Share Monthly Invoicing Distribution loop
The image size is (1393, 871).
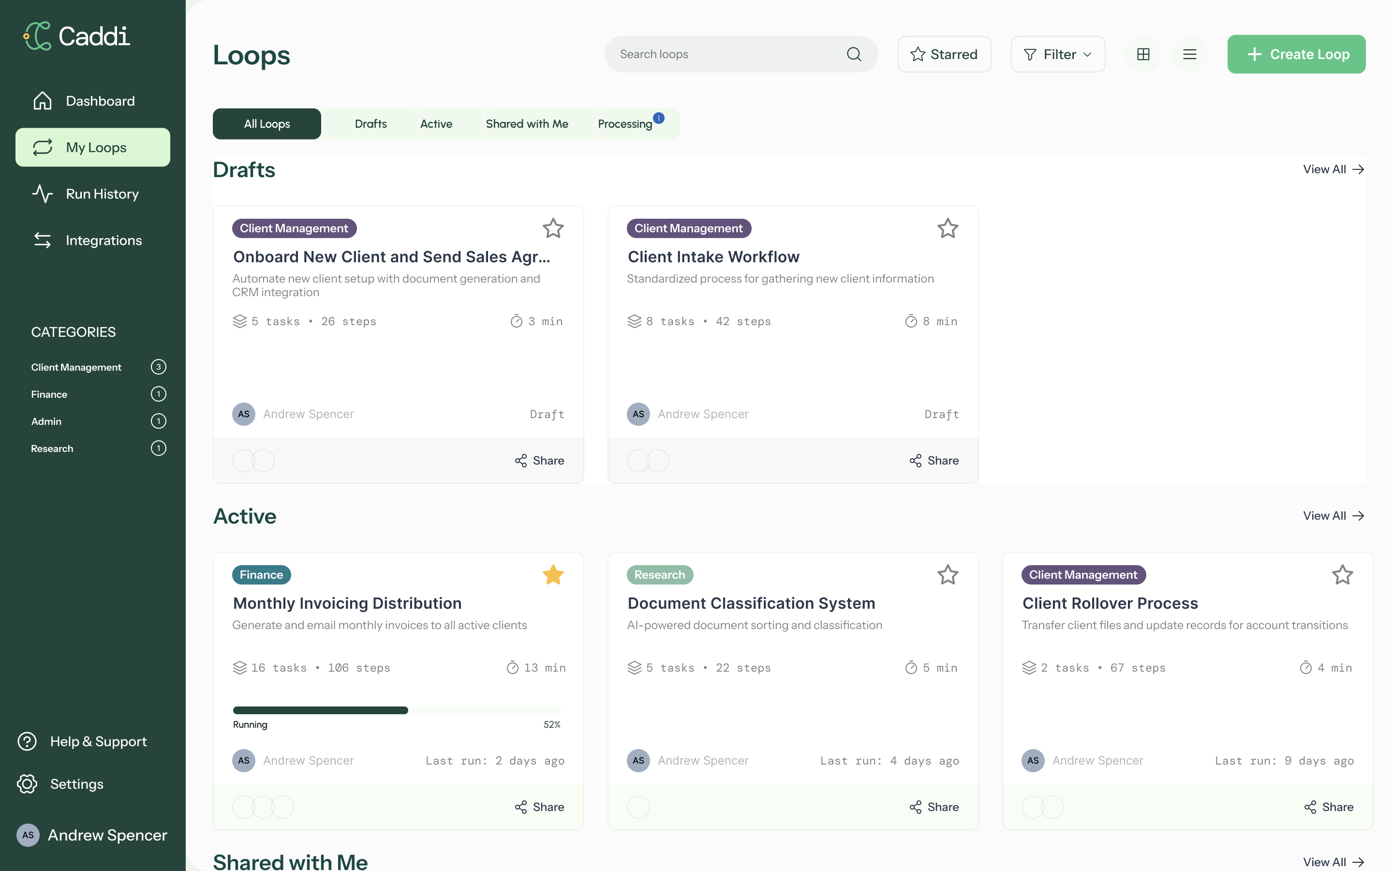tap(539, 807)
